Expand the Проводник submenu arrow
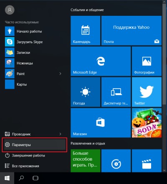167x184 pixels. click(60, 134)
